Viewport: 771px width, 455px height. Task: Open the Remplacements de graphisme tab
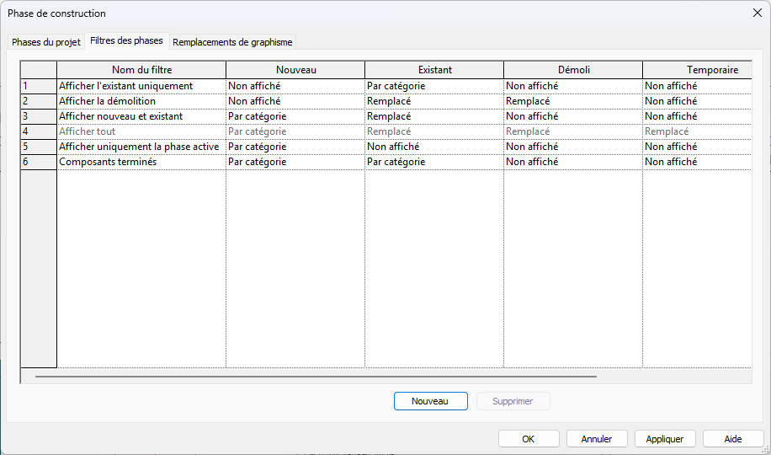(x=233, y=42)
